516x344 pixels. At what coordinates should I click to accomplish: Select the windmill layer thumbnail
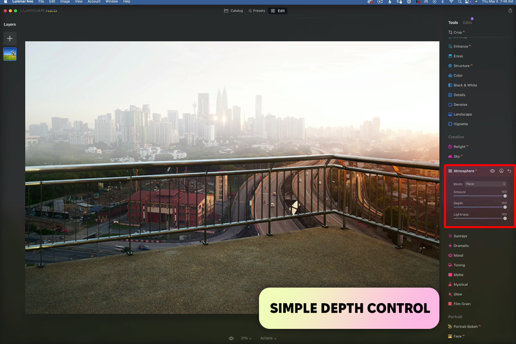pos(10,54)
